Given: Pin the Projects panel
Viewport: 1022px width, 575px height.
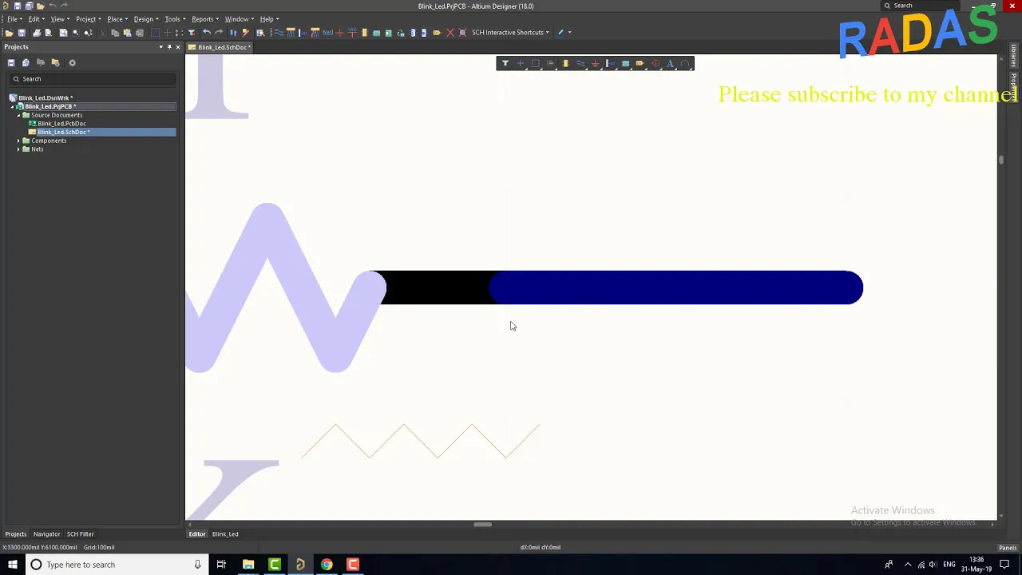Looking at the screenshot, I should click(x=169, y=47).
